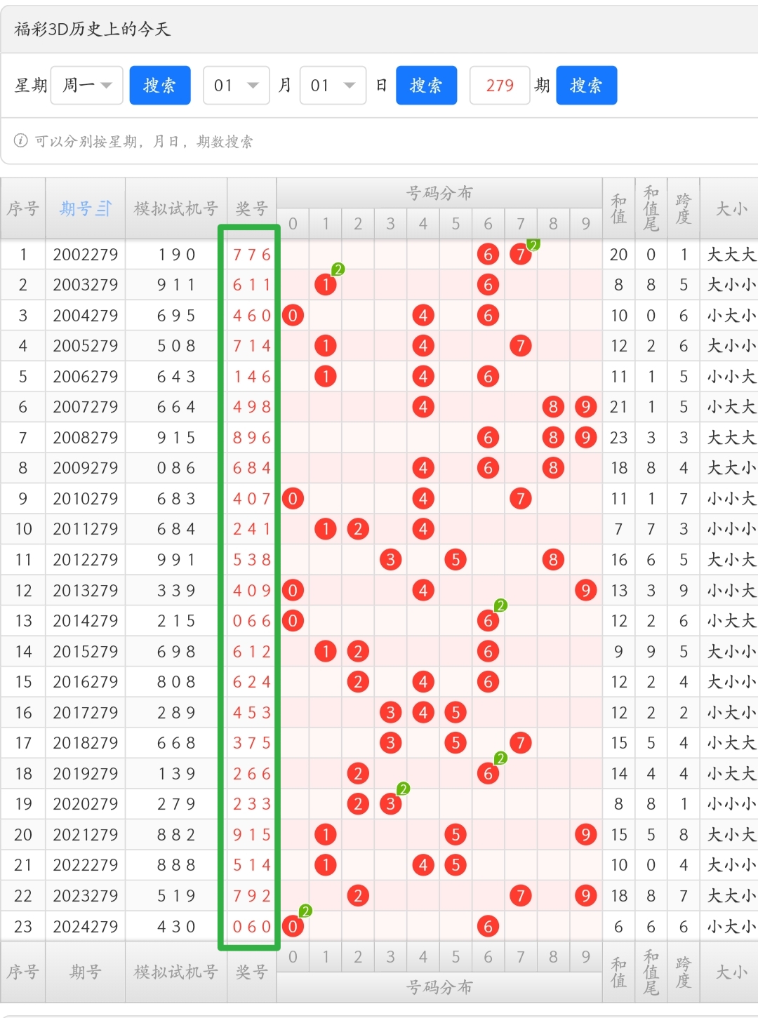
Task: Click period number 2016279
Action: 86,681
